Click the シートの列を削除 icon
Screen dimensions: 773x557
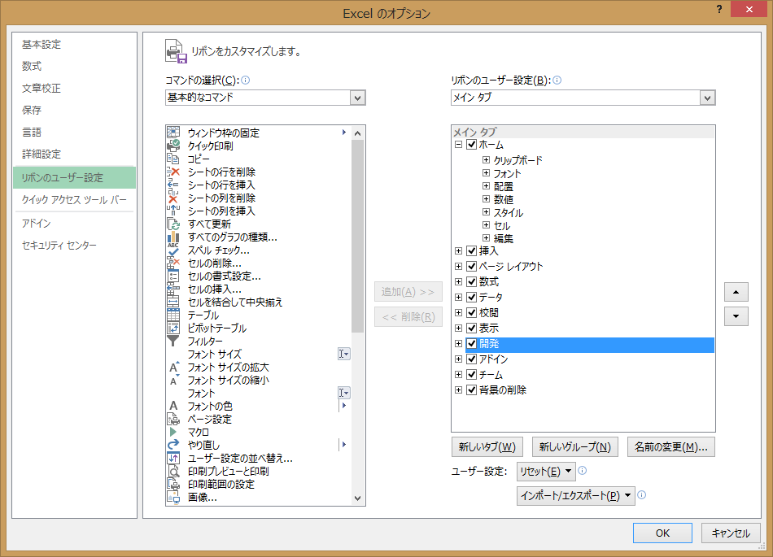(173, 198)
